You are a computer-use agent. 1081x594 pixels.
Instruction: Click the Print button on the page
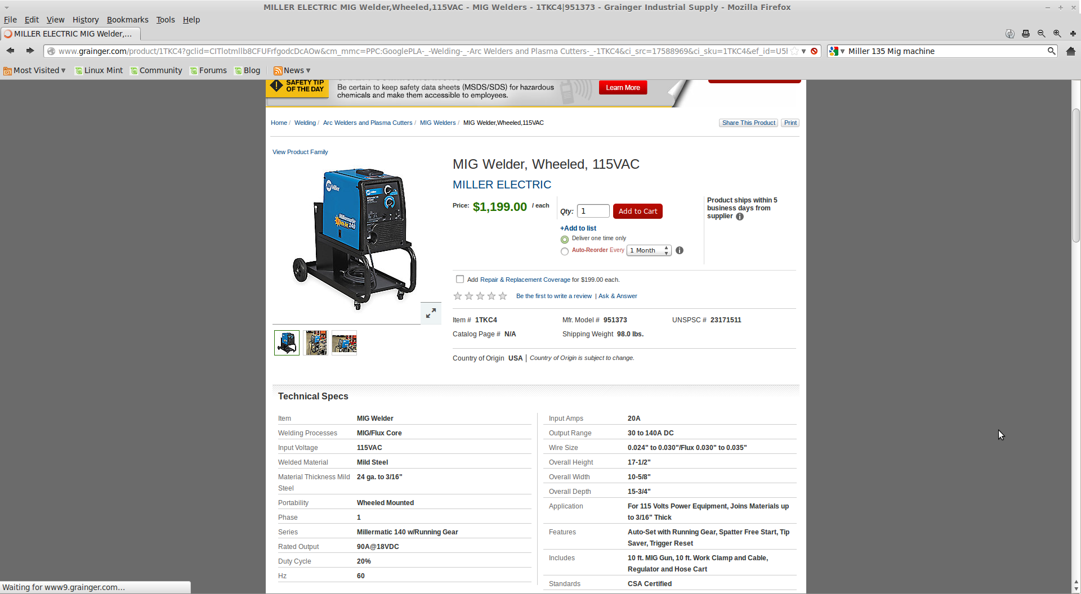tap(790, 123)
